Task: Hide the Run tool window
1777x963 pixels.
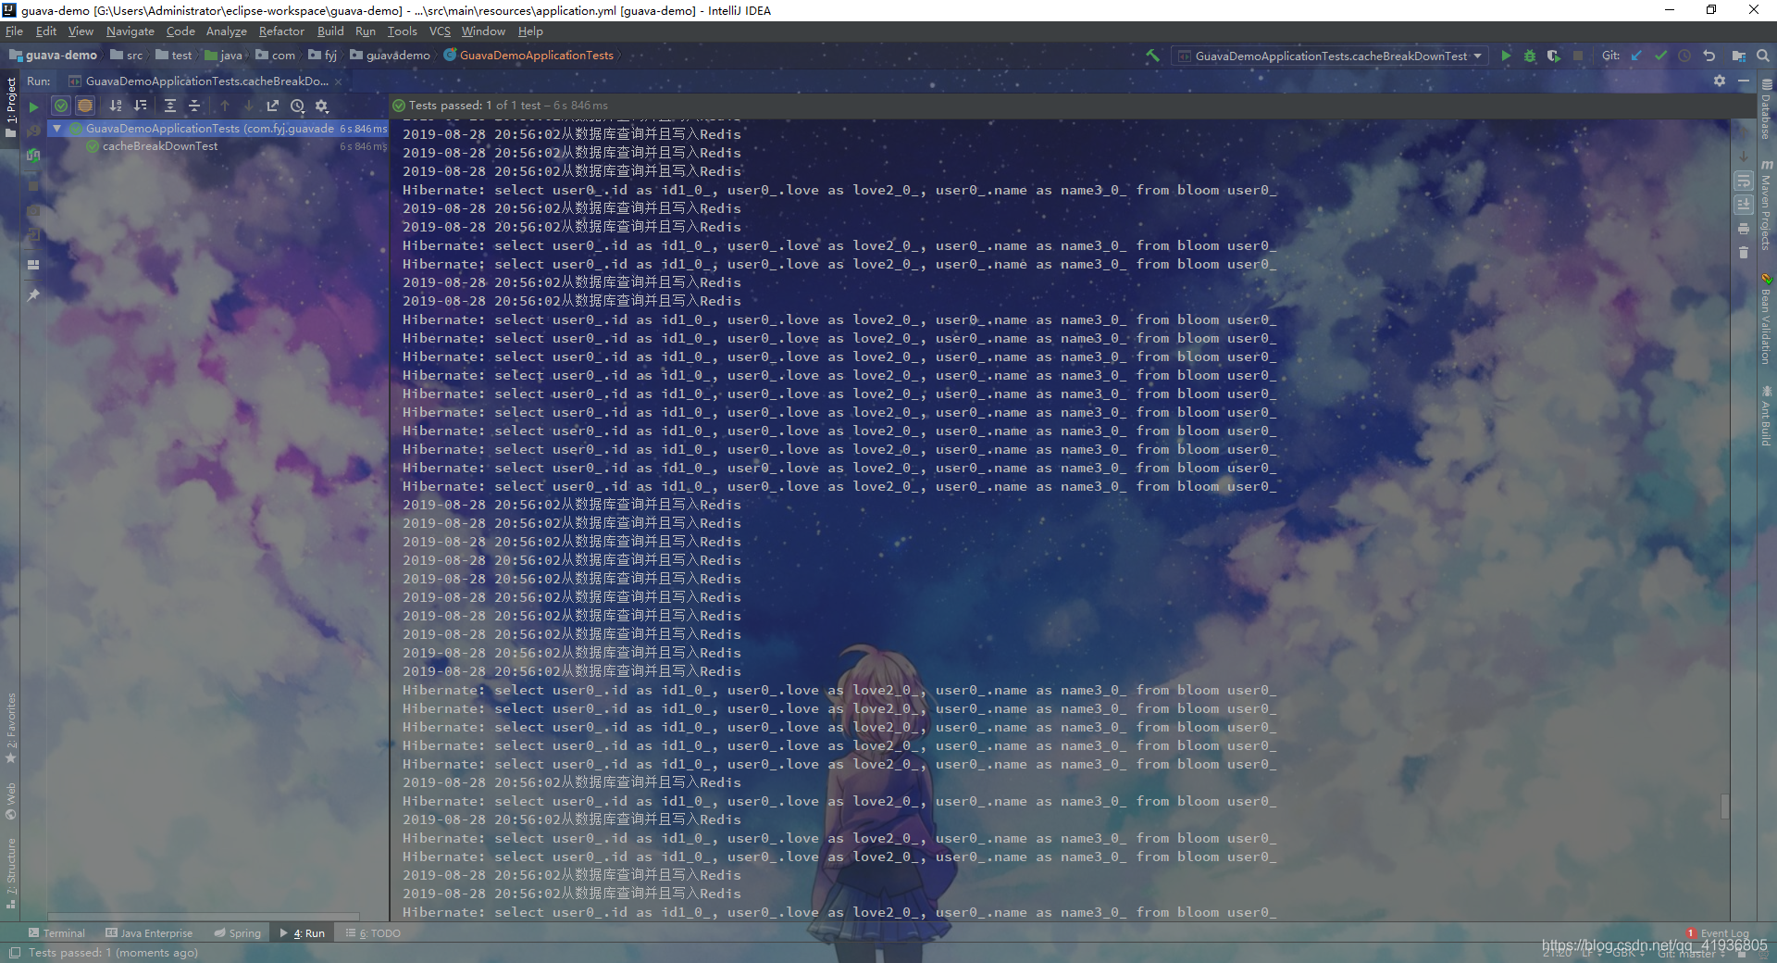Action: pos(1744,81)
